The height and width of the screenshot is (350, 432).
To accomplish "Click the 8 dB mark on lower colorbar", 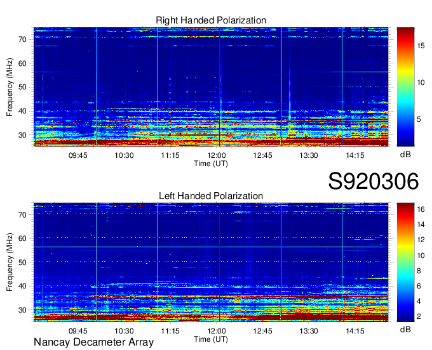I will [x=419, y=271].
